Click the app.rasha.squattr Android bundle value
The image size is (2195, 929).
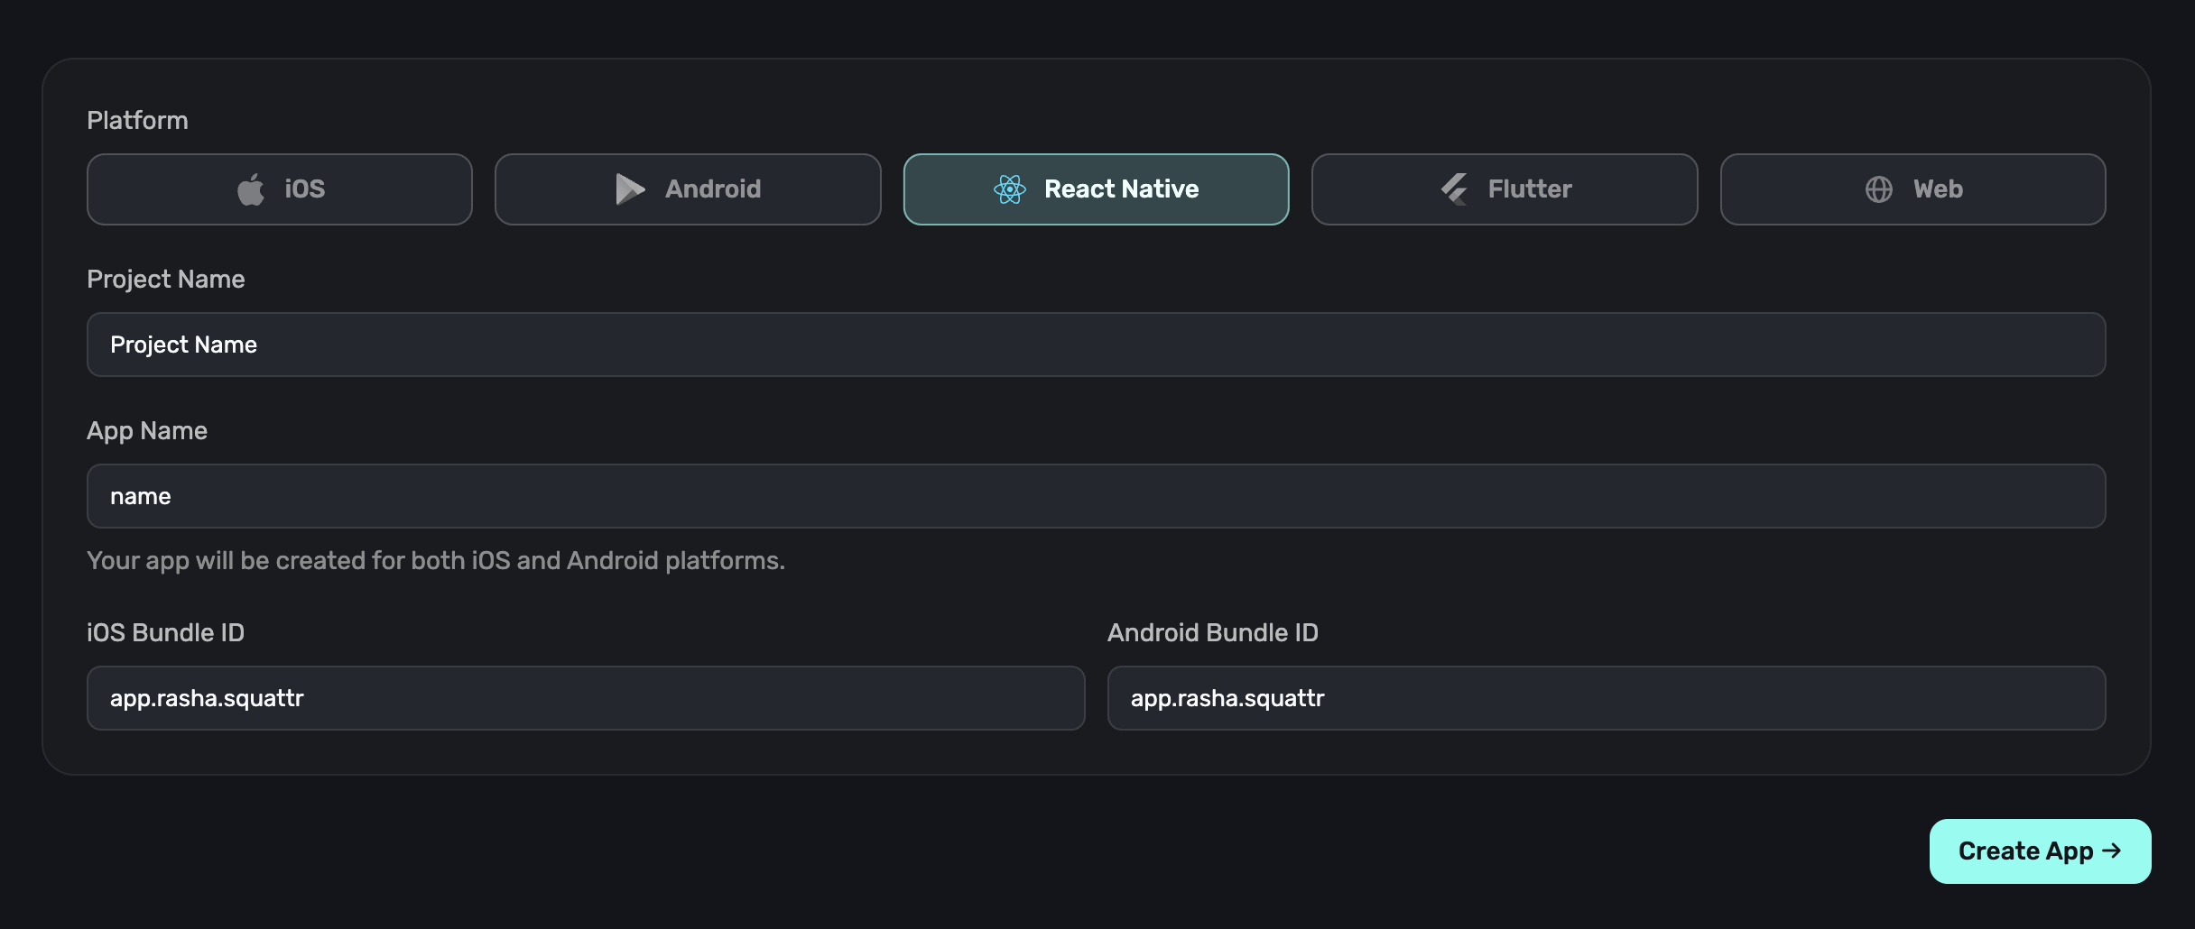pyautogui.click(x=1227, y=697)
